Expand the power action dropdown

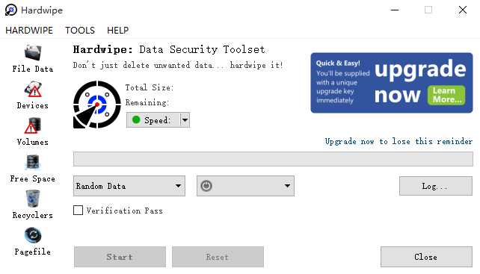coord(245,186)
